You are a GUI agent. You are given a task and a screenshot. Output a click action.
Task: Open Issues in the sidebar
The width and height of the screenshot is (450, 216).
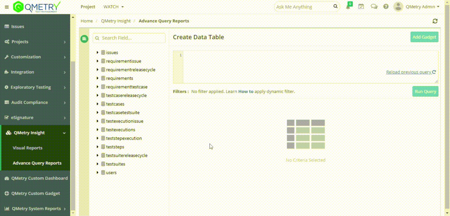[35, 26]
